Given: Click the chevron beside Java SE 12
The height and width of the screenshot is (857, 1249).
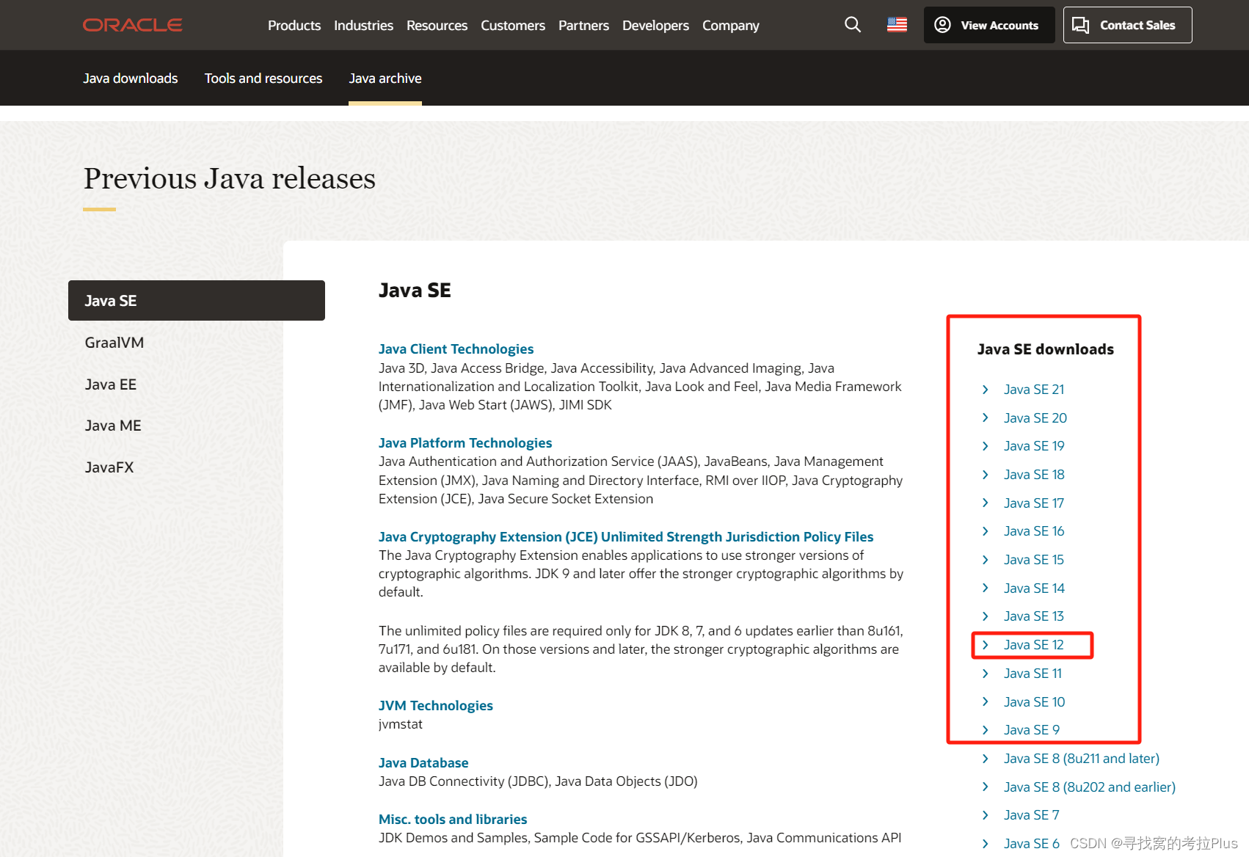Looking at the screenshot, I should (x=986, y=645).
